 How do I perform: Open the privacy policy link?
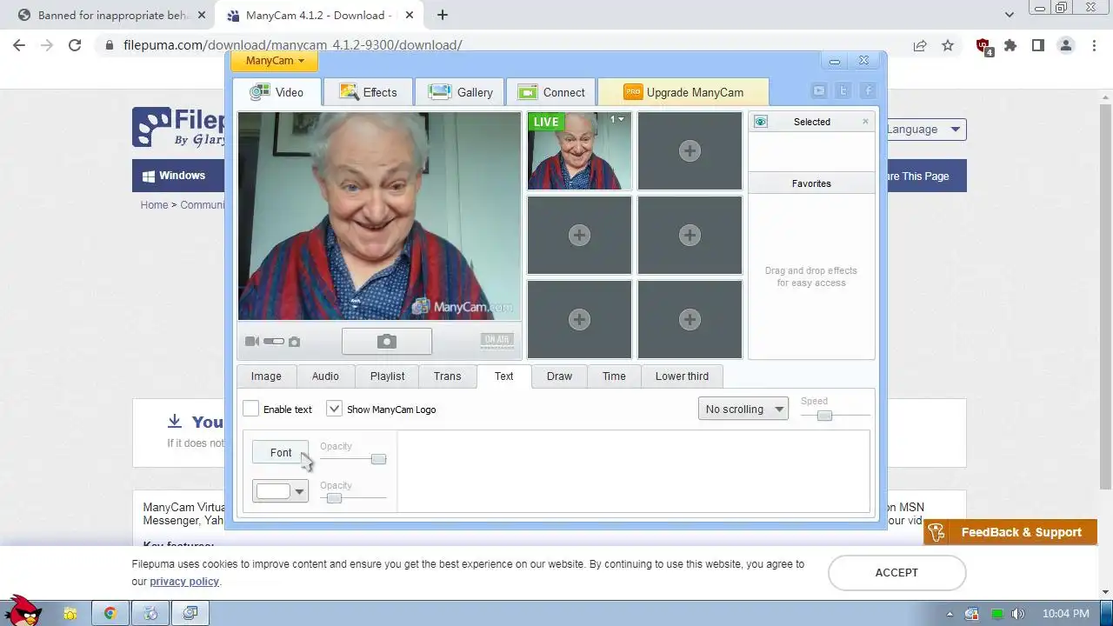[x=184, y=582]
